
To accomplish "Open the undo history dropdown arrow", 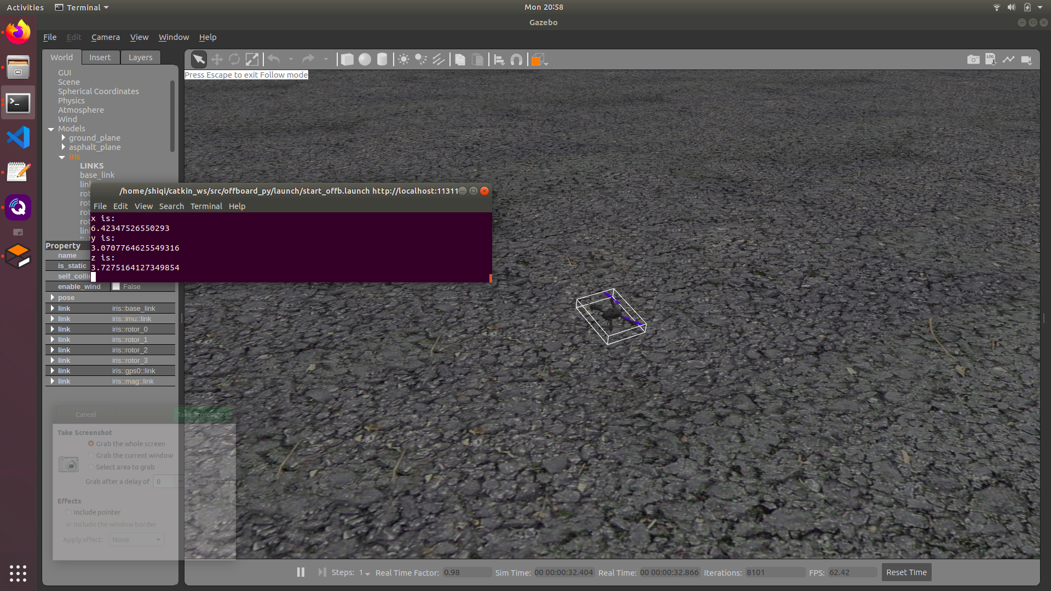I will tap(291, 59).
